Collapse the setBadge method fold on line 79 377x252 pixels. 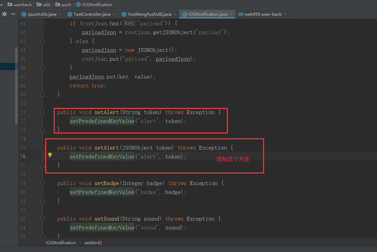point(42,183)
